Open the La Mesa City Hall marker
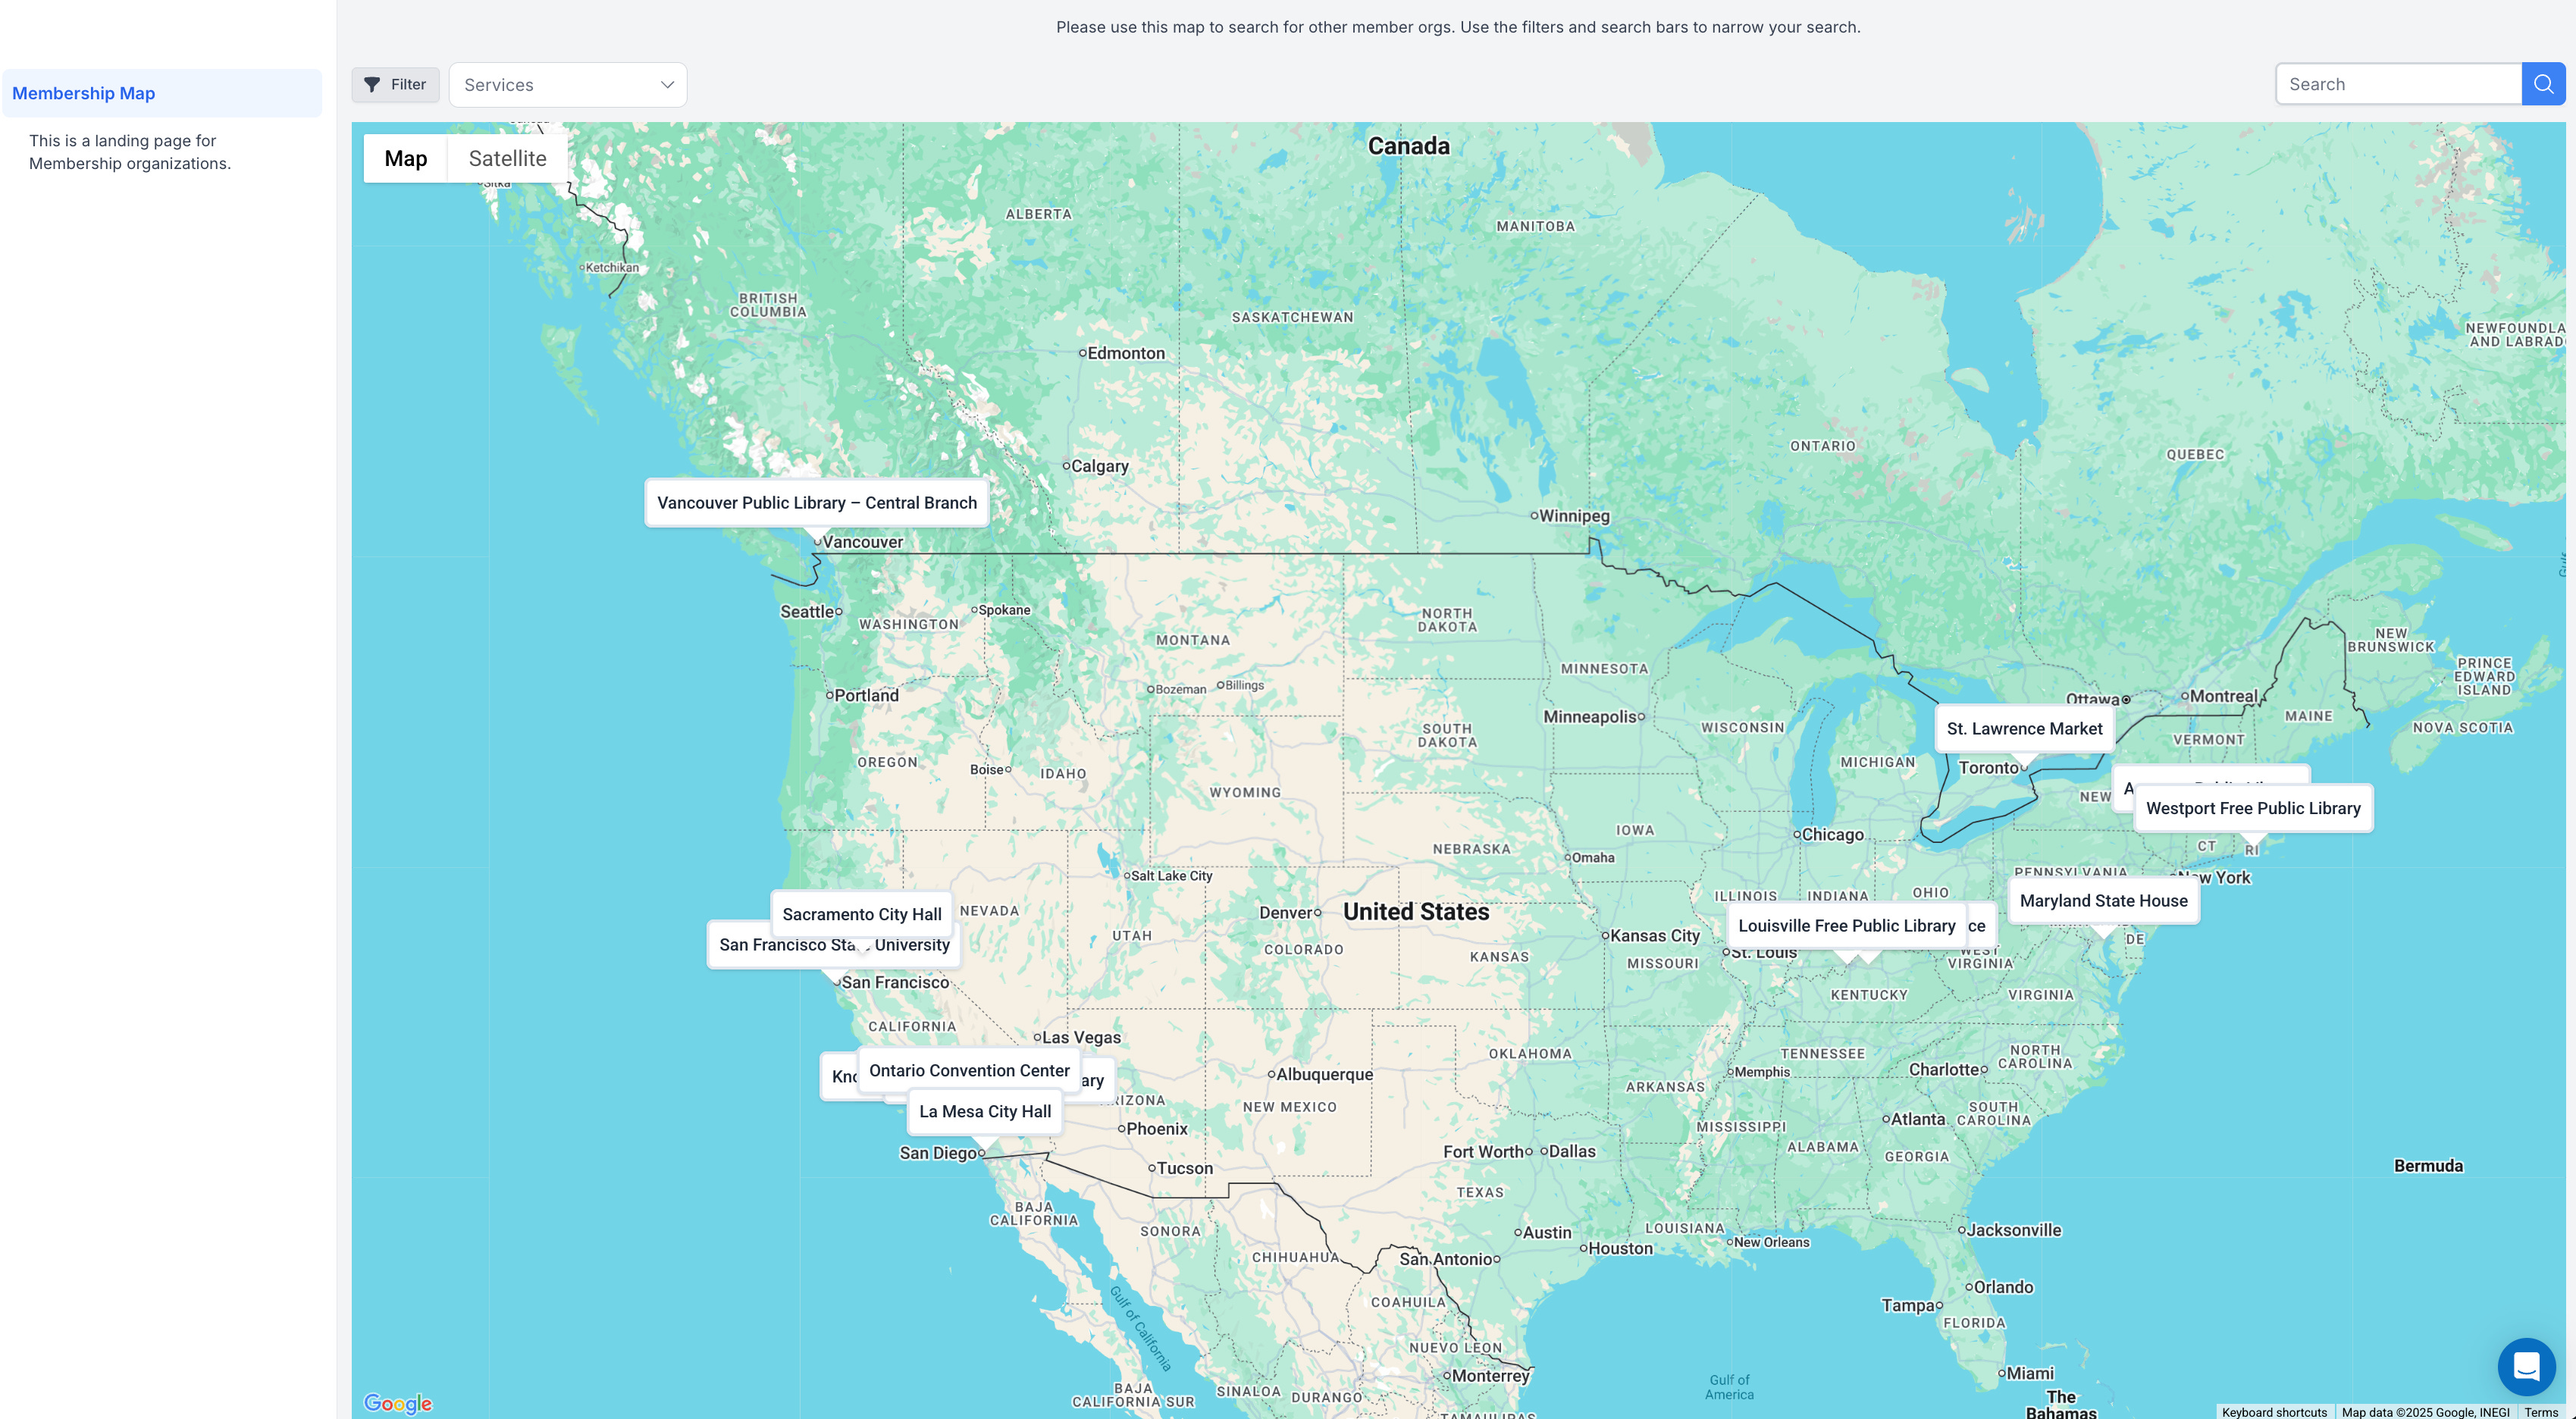Image resolution: width=2576 pixels, height=1419 pixels. pyautogui.click(x=984, y=1111)
